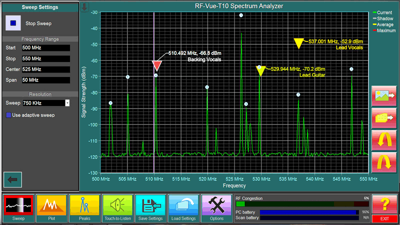
Task: Toggle the Average trace legend entry
Action: (383, 24)
